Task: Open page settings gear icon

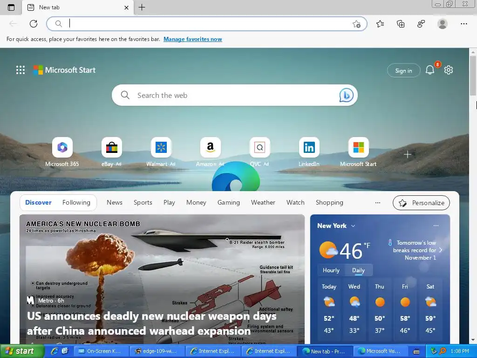Action: pyautogui.click(x=449, y=70)
